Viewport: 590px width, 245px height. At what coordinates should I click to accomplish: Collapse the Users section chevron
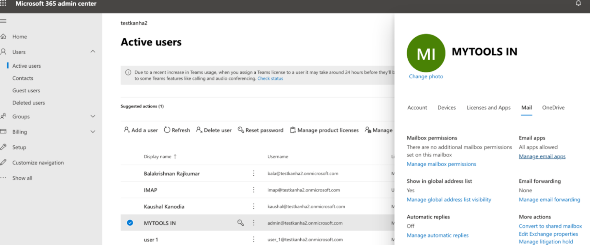pyautogui.click(x=93, y=52)
